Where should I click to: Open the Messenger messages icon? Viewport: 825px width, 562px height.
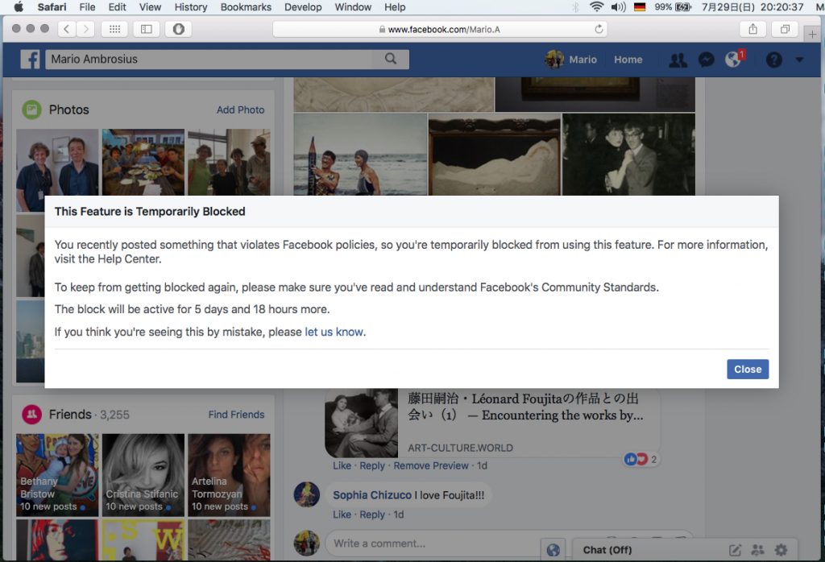pos(706,60)
